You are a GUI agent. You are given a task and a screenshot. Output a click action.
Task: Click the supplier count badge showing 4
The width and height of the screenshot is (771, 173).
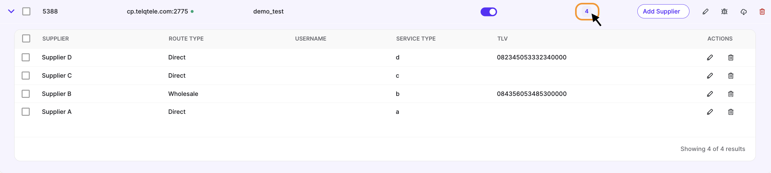(x=586, y=11)
